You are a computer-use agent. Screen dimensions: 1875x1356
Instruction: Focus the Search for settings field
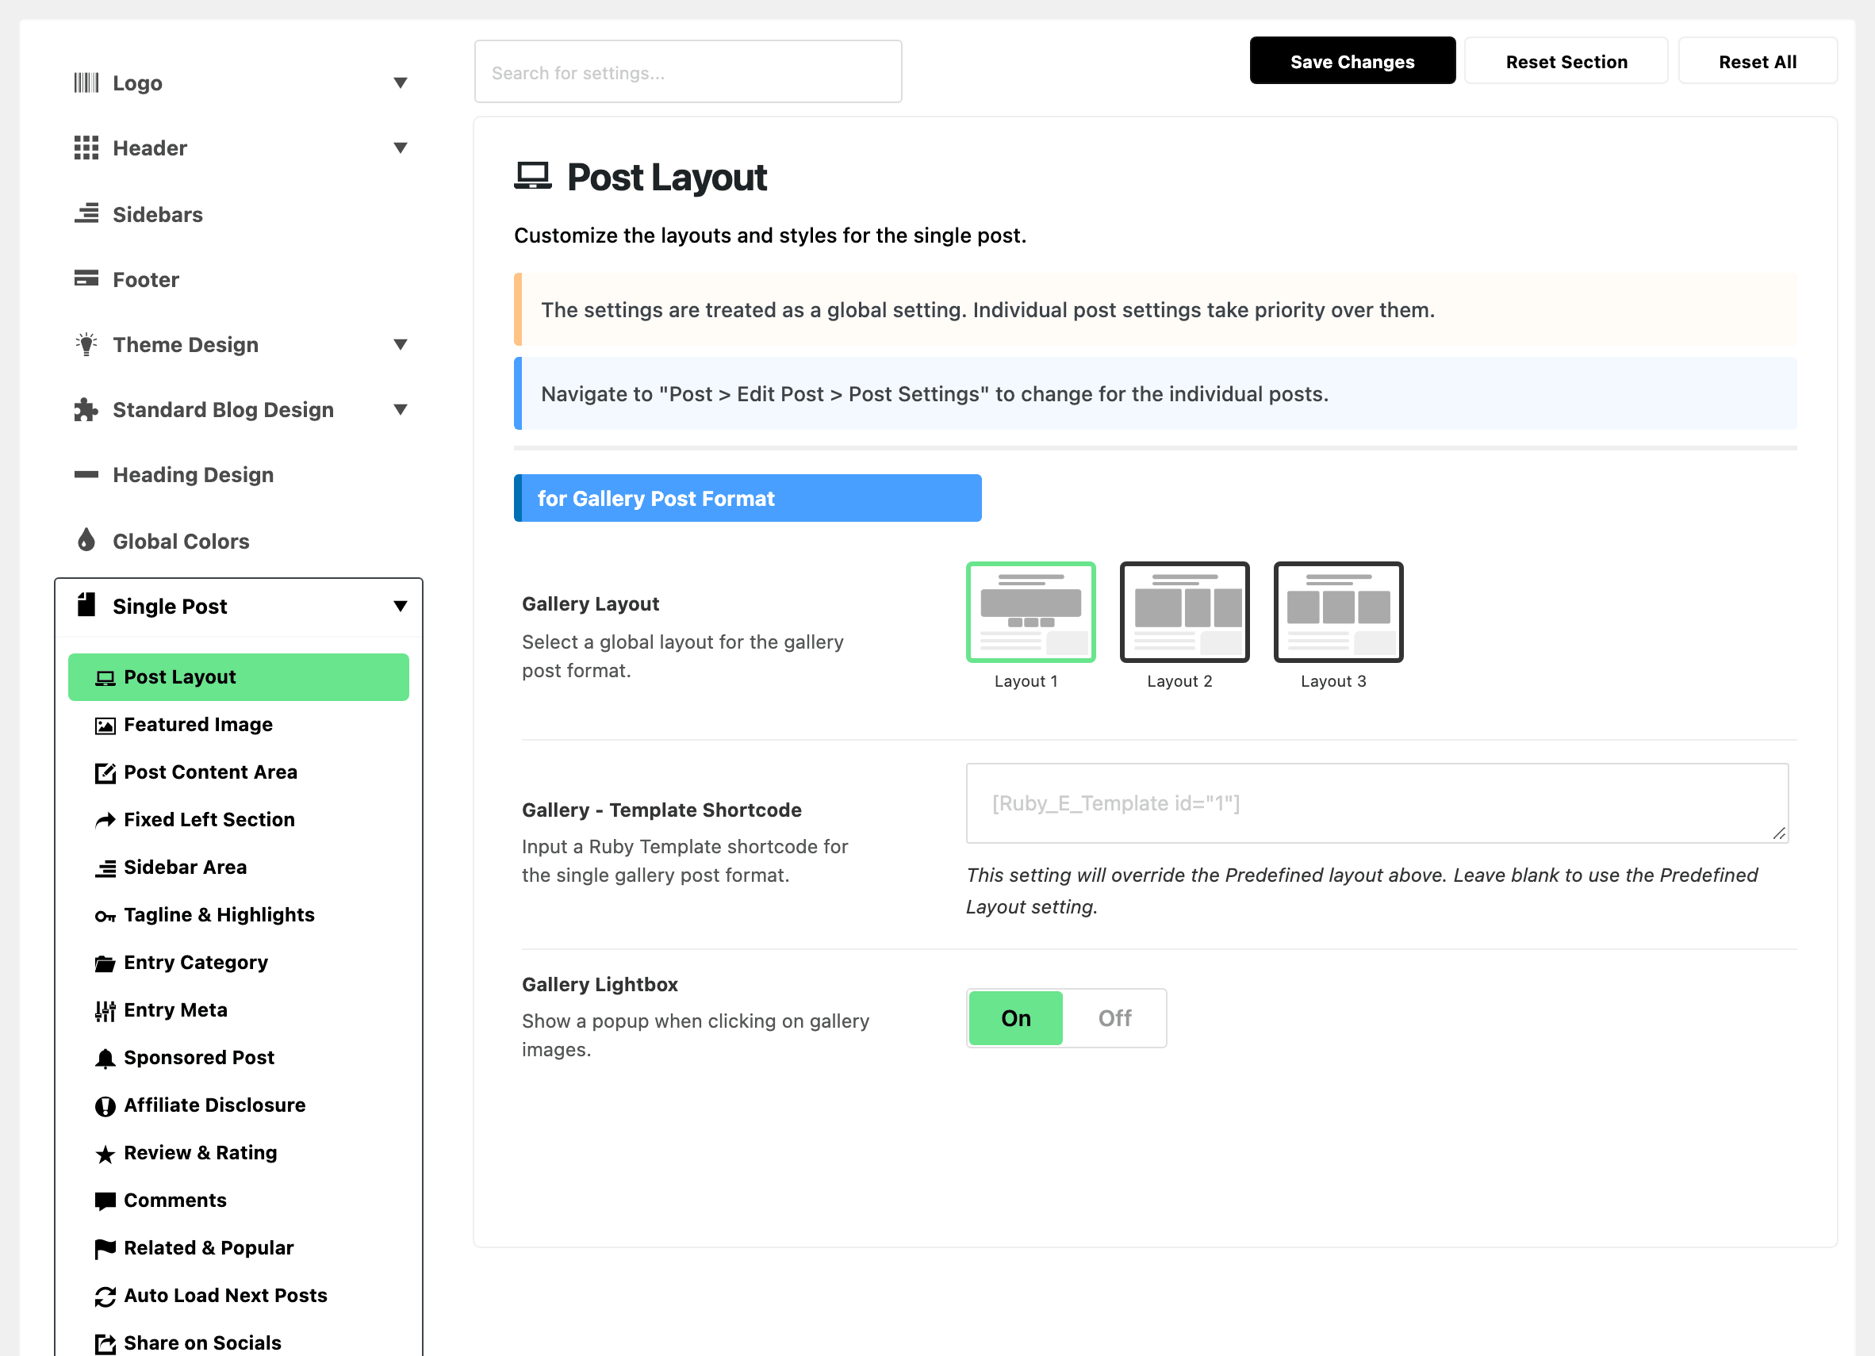pos(688,72)
